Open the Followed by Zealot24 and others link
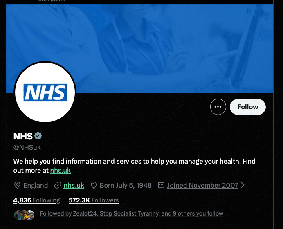The height and width of the screenshot is (229, 283). (x=132, y=213)
